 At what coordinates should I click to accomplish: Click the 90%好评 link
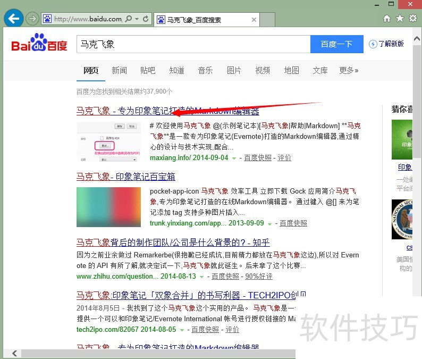[x=259, y=277]
